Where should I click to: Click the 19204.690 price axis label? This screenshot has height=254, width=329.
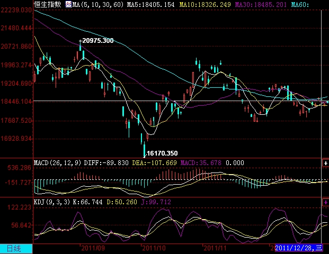click(x=16, y=84)
